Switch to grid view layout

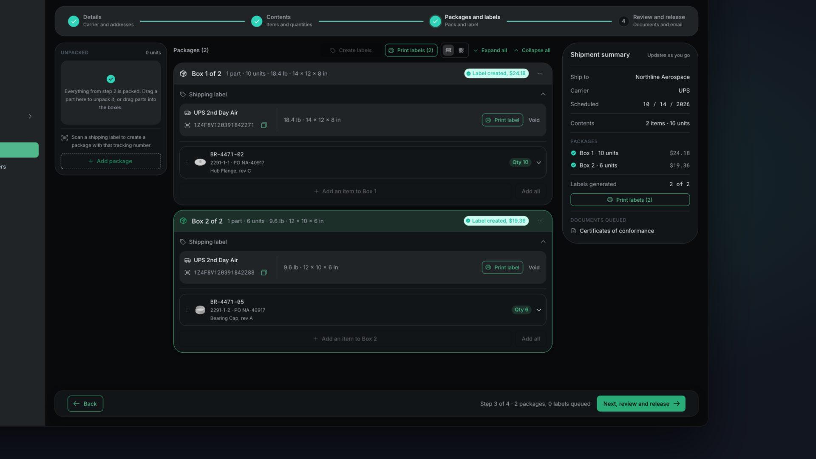pos(461,50)
